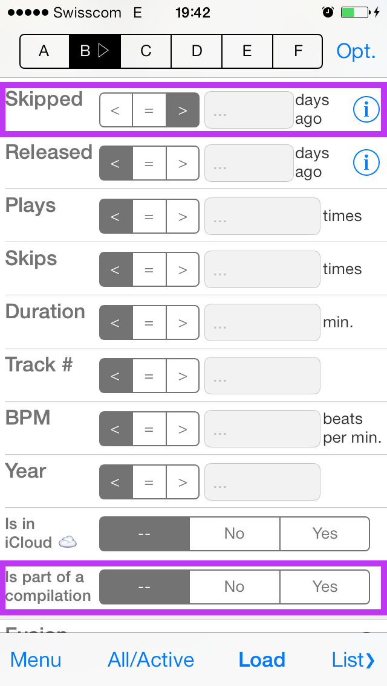
Task: Set Plays comparison to equals
Action: coord(149,217)
